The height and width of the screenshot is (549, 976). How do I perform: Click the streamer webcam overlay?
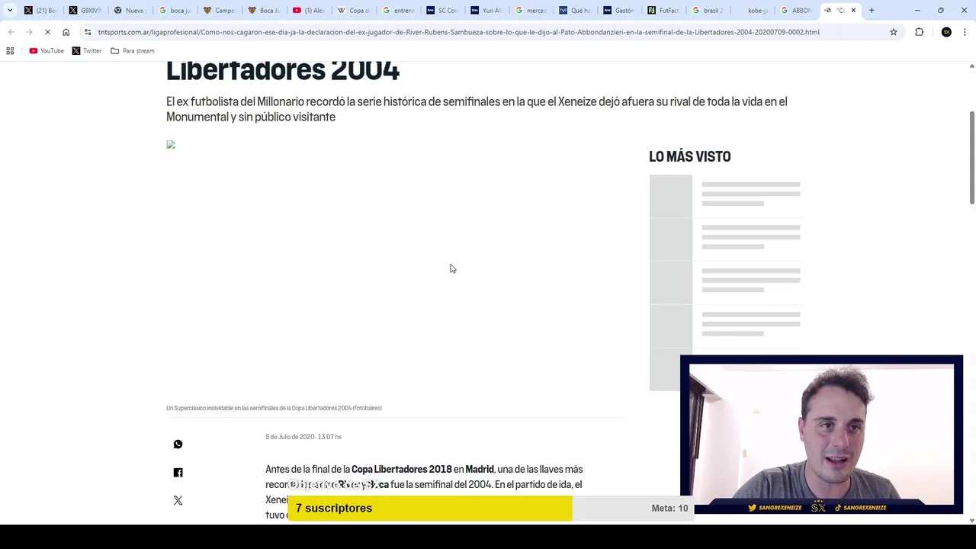(821, 434)
